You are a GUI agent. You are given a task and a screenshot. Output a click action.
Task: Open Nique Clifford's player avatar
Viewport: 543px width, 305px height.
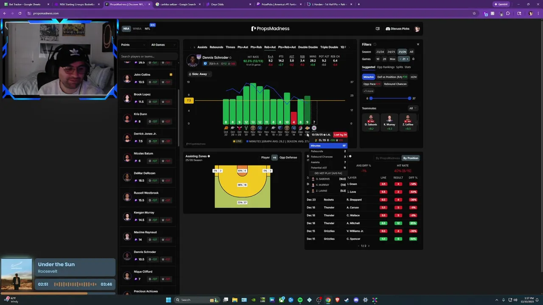[127, 275]
